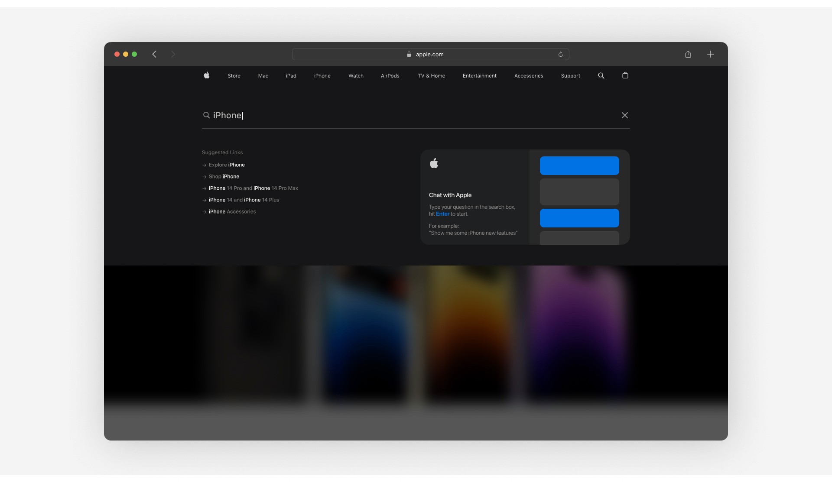Click the top blue chat bubble
Screen dimensions: 832x486
coord(579,165)
